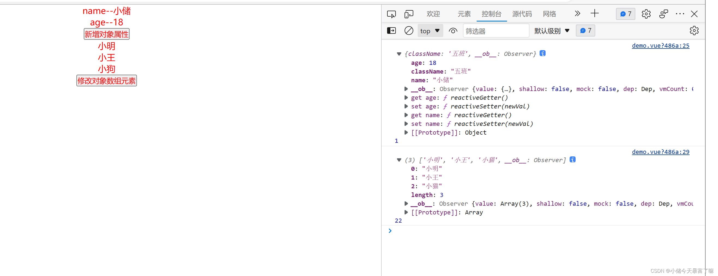
Task: Close the DevTools panel
Action: (x=694, y=14)
